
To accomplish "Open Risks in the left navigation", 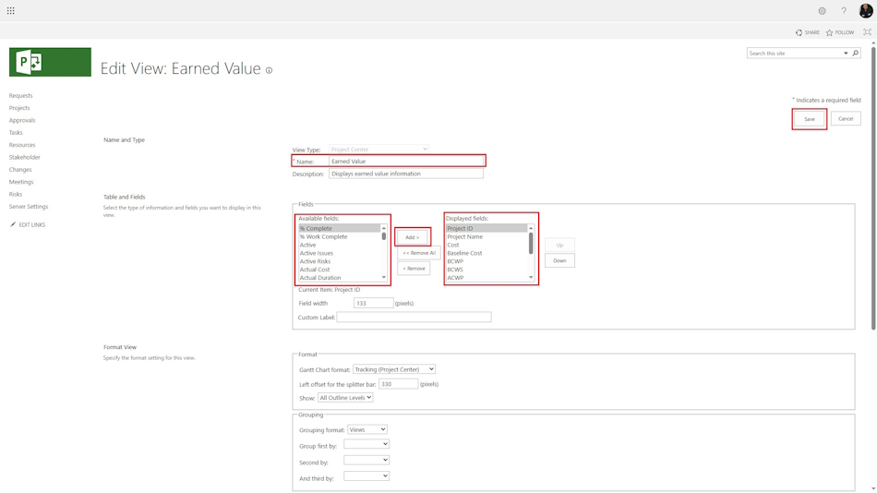I will 16,194.
